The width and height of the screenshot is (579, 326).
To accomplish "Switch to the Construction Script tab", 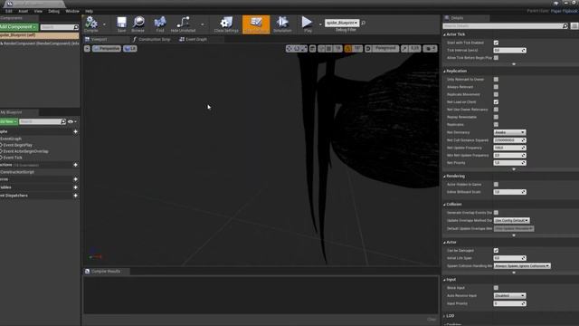I will pyautogui.click(x=151, y=39).
